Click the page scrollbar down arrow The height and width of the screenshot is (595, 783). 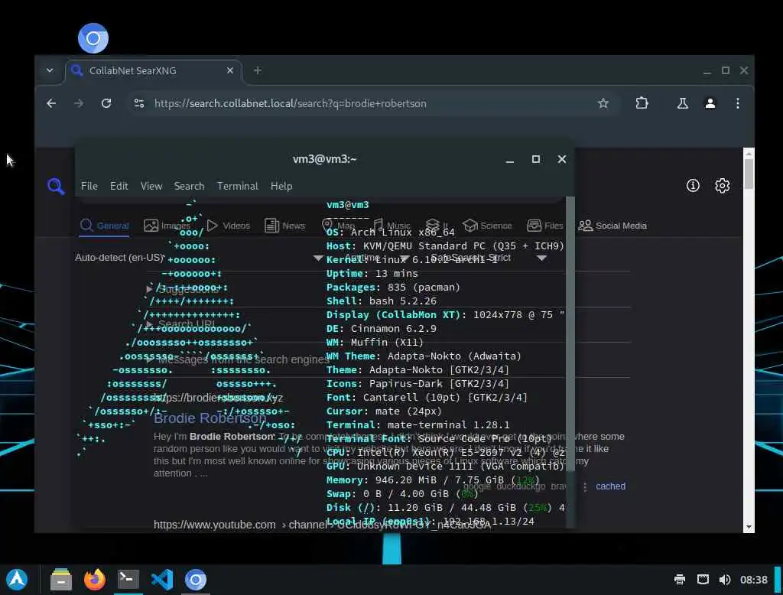(x=748, y=527)
